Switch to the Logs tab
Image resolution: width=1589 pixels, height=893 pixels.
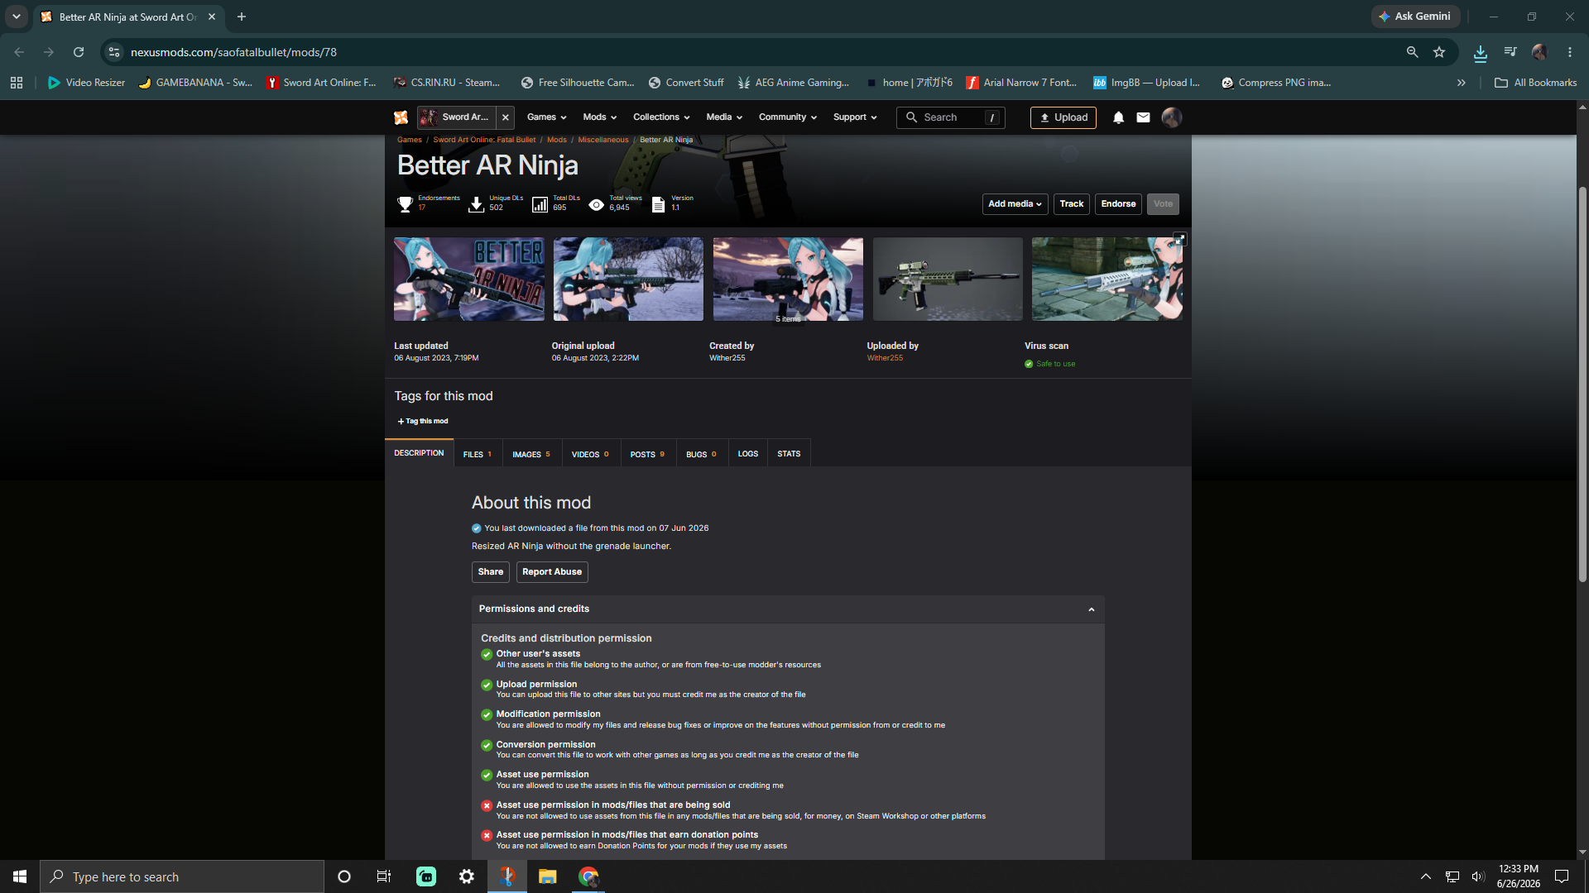click(748, 454)
